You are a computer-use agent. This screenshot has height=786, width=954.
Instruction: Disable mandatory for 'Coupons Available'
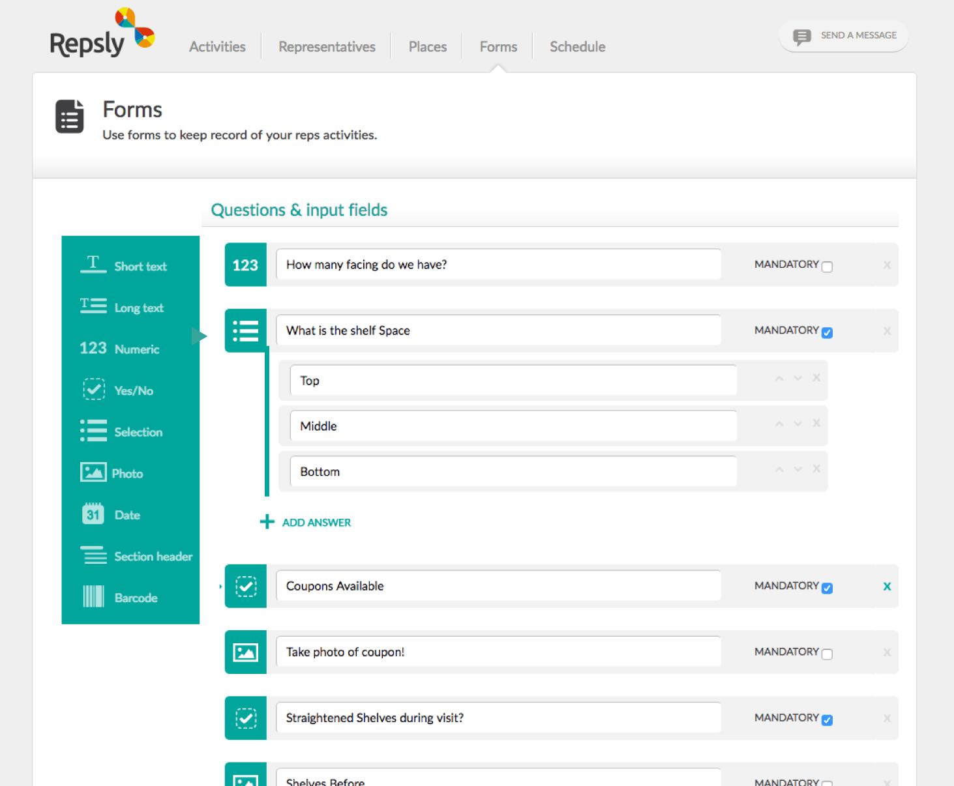tap(827, 587)
